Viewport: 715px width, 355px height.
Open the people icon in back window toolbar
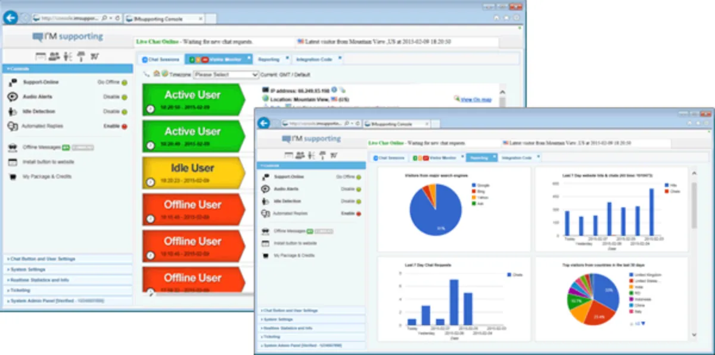(54, 57)
